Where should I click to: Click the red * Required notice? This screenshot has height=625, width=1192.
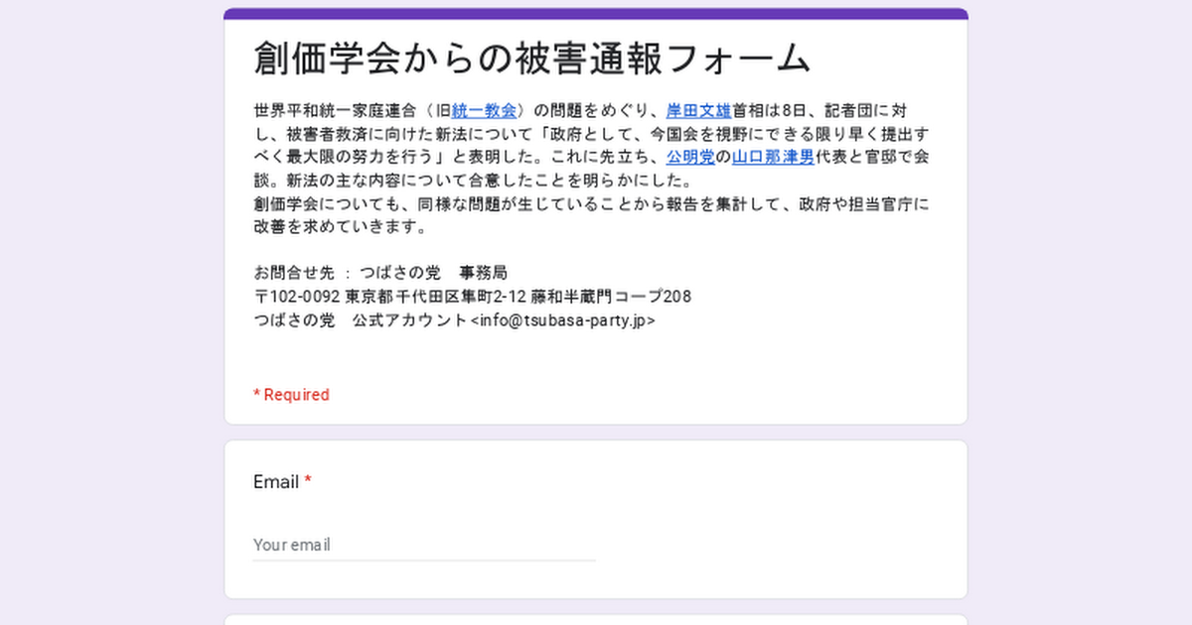[x=291, y=395]
